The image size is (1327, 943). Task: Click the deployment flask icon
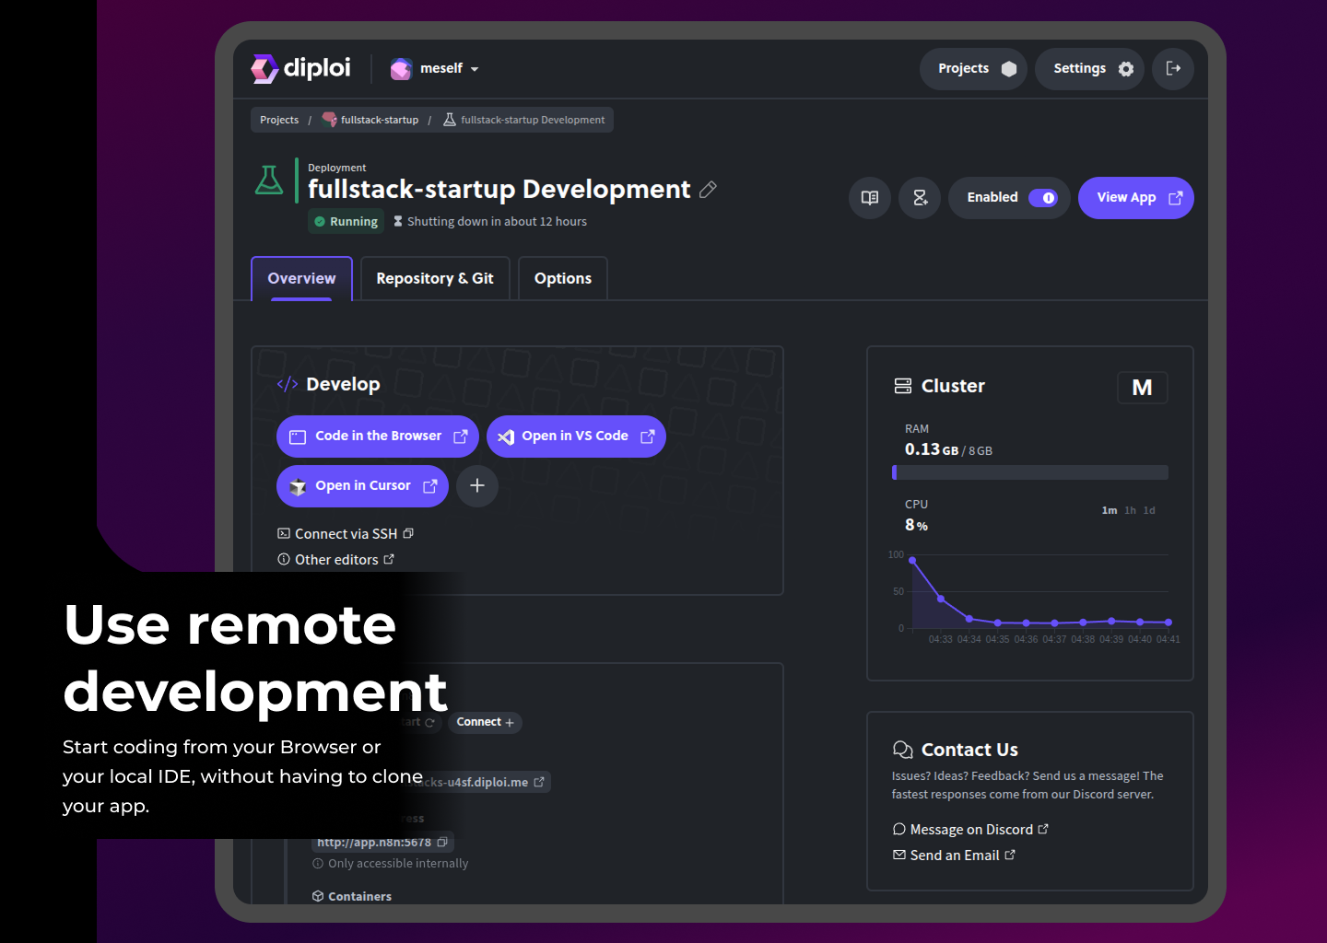[x=269, y=180]
